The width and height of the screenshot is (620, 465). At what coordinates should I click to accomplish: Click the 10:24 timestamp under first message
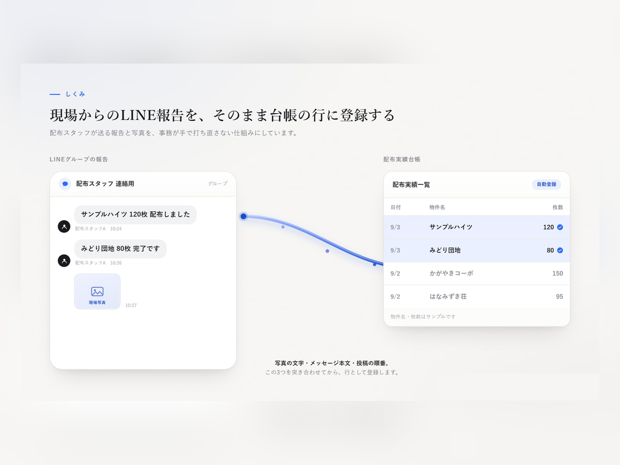(116, 228)
